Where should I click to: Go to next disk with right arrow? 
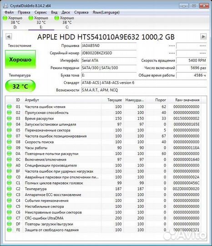click(203, 37)
